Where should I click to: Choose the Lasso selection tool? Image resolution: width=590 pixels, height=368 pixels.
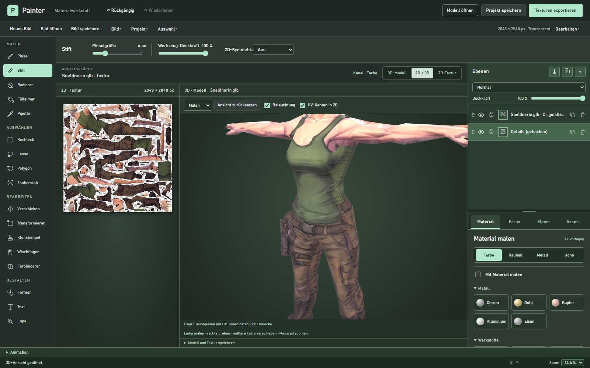[28, 154]
